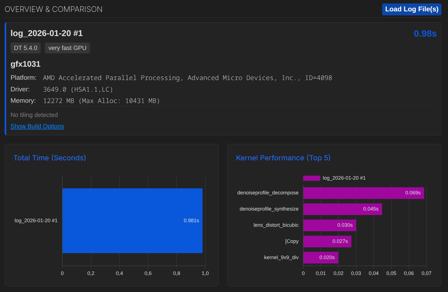448x292 pixels.
Task: Click the blue Total Time bar
Action: coord(132,220)
